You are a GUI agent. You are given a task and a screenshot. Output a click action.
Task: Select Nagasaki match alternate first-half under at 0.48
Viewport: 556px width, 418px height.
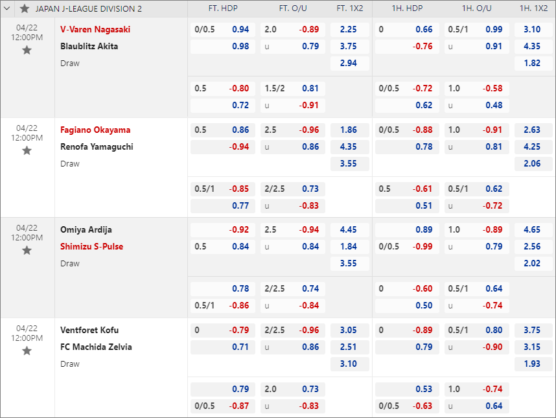click(477, 105)
